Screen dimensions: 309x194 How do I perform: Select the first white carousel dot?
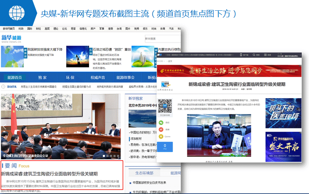click(104, 156)
